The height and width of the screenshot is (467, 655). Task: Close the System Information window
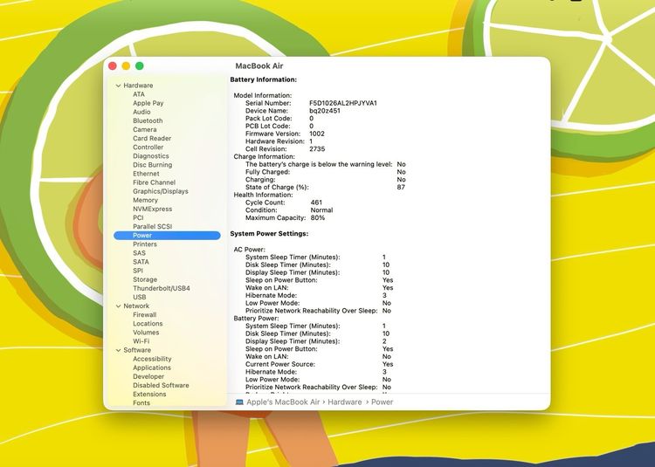pos(113,66)
